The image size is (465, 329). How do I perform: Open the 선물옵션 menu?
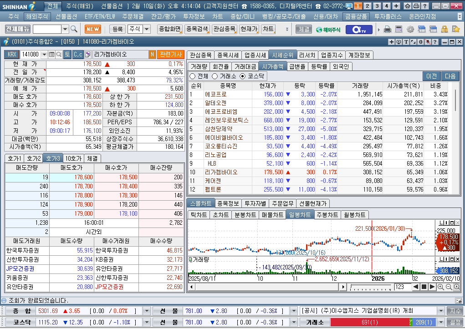pos(66,16)
